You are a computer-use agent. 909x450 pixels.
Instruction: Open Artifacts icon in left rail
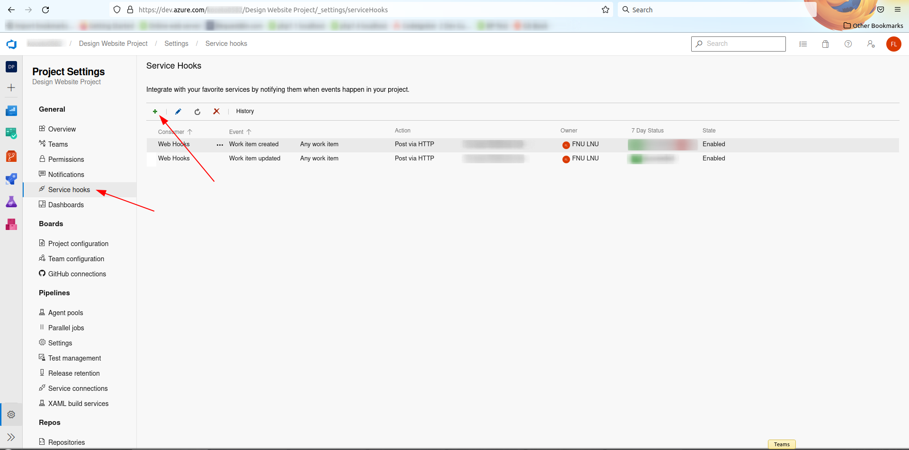coord(11,224)
